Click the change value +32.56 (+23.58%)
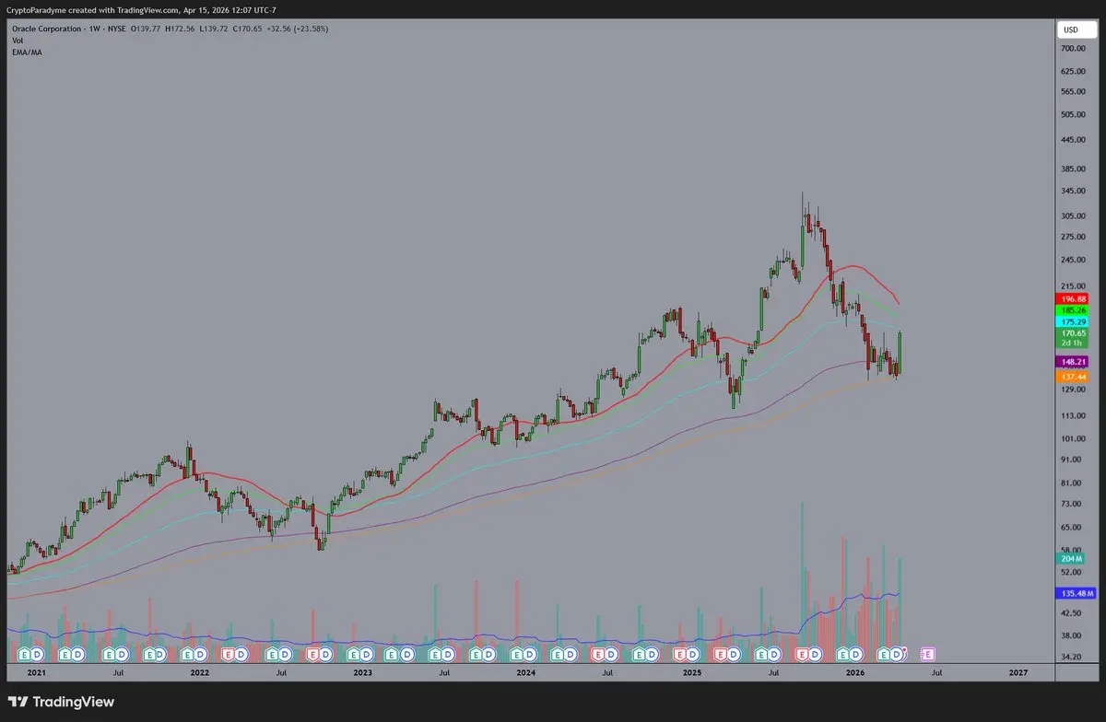The height and width of the screenshot is (722, 1106). click(298, 29)
